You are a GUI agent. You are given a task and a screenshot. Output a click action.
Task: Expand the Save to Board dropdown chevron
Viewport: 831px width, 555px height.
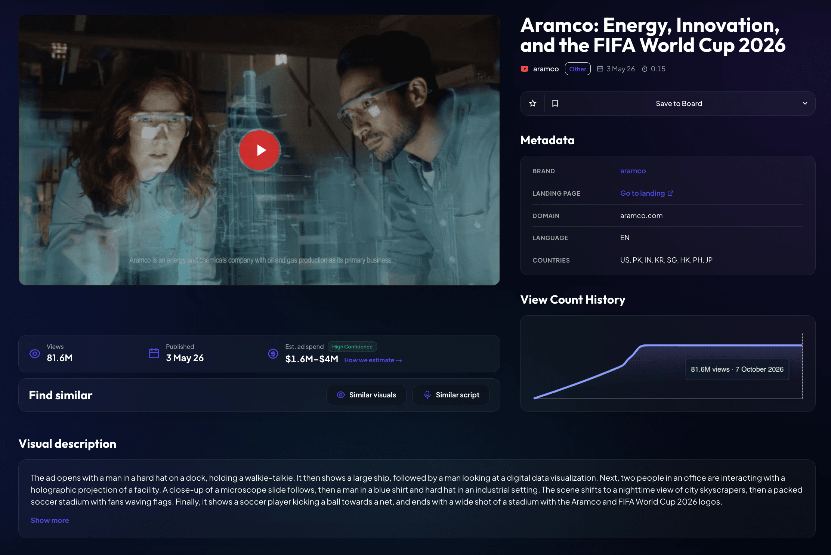pyautogui.click(x=805, y=103)
